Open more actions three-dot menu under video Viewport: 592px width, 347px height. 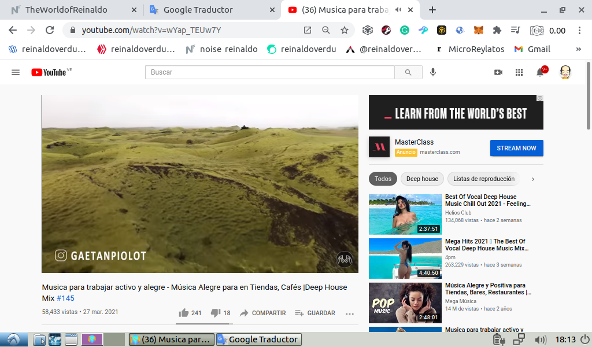pos(350,313)
